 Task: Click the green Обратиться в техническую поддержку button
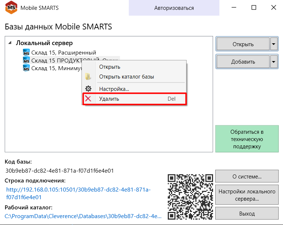pos(247,139)
